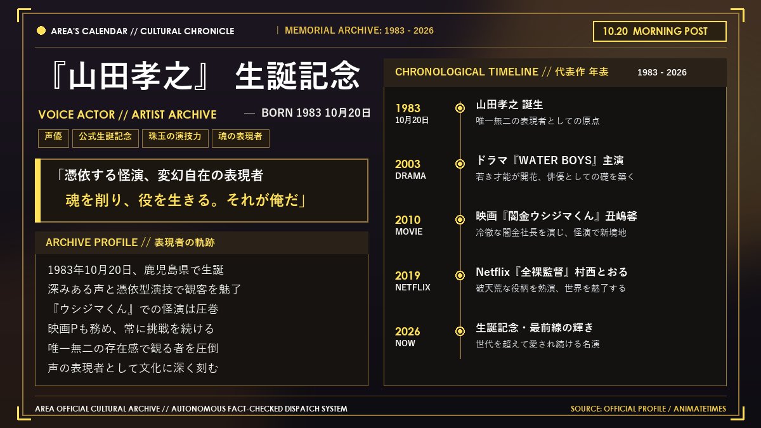Click profile line 映画Pも務め、常に挑戦を続ける
The height and width of the screenshot is (428, 761).
(131, 329)
